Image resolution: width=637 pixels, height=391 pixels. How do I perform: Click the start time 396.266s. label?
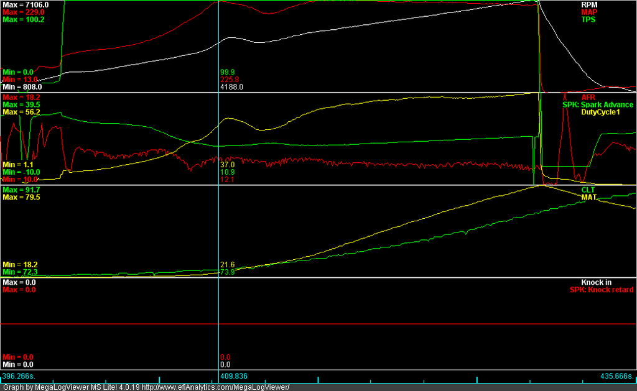19,376
